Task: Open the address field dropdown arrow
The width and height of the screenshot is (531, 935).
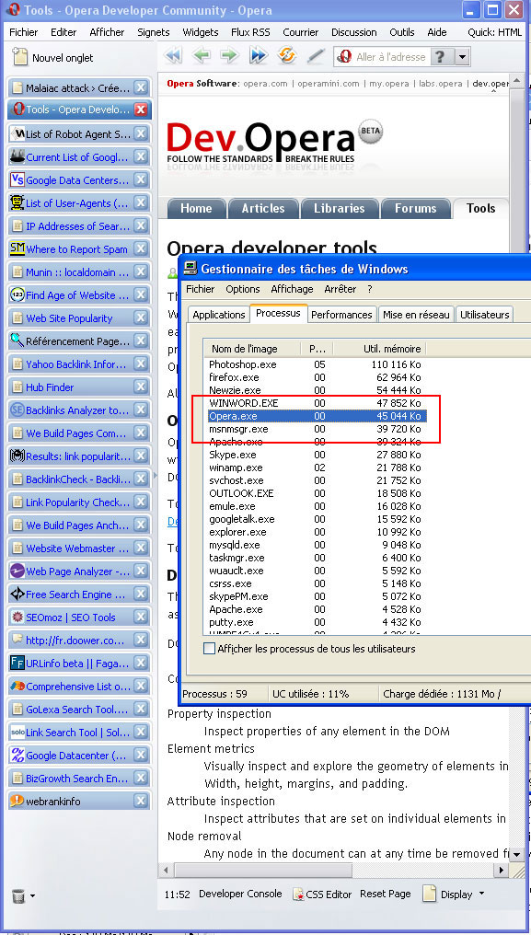Action: 462,57
